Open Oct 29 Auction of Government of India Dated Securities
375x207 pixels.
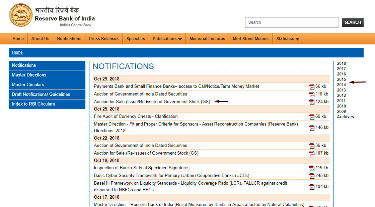pyautogui.click(x=140, y=94)
